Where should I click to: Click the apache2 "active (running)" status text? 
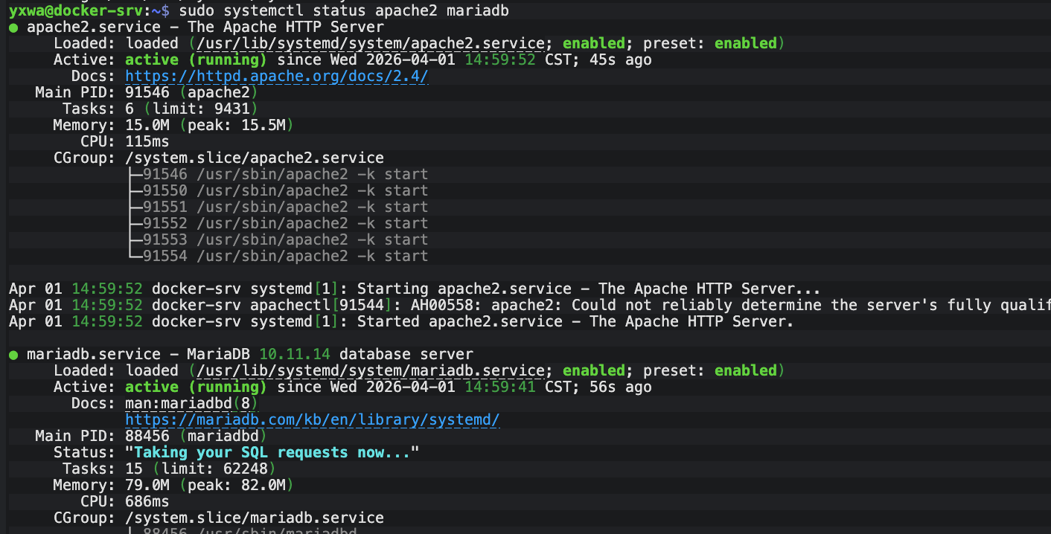coord(196,60)
